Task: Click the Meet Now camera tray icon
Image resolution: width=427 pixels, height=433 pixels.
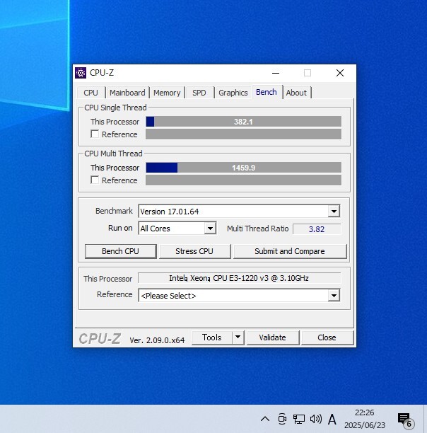Action: (x=282, y=419)
